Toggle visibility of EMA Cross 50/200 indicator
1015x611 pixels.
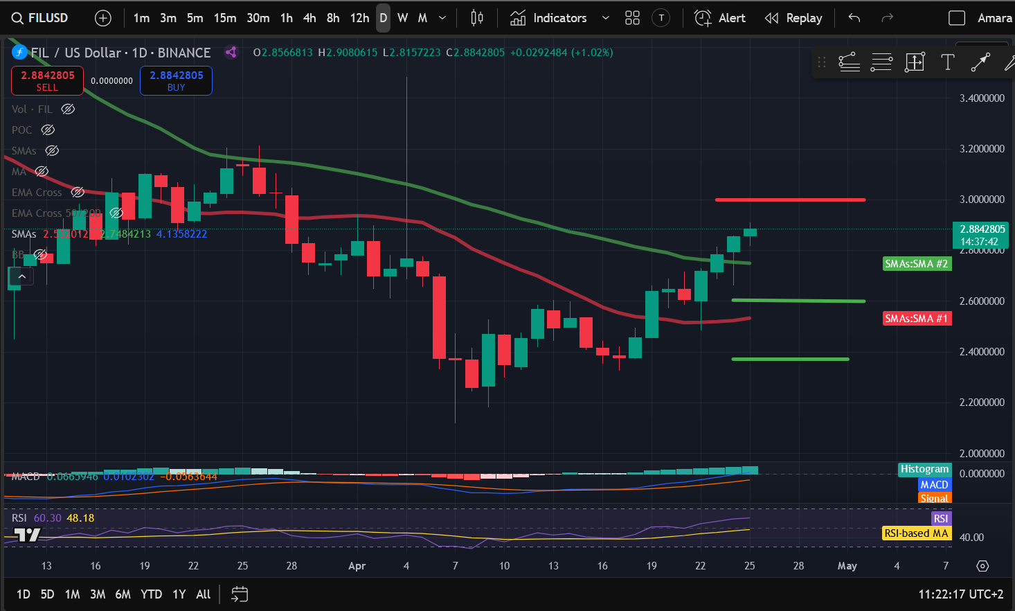116,213
